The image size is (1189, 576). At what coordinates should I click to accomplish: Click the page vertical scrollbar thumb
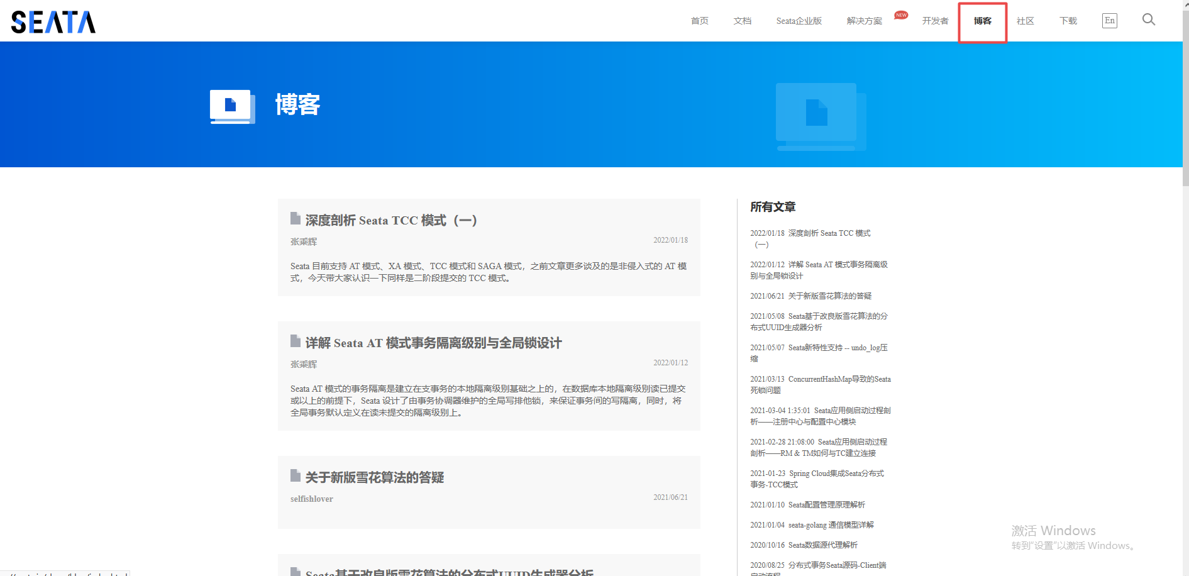point(1185,97)
